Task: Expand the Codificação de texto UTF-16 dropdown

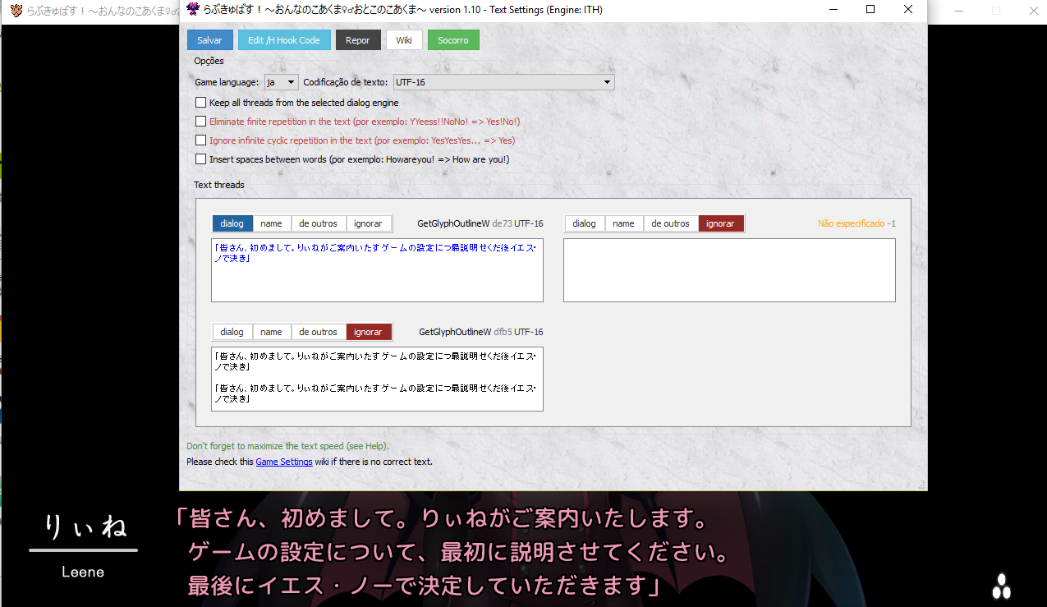Action: click(503, 82)
